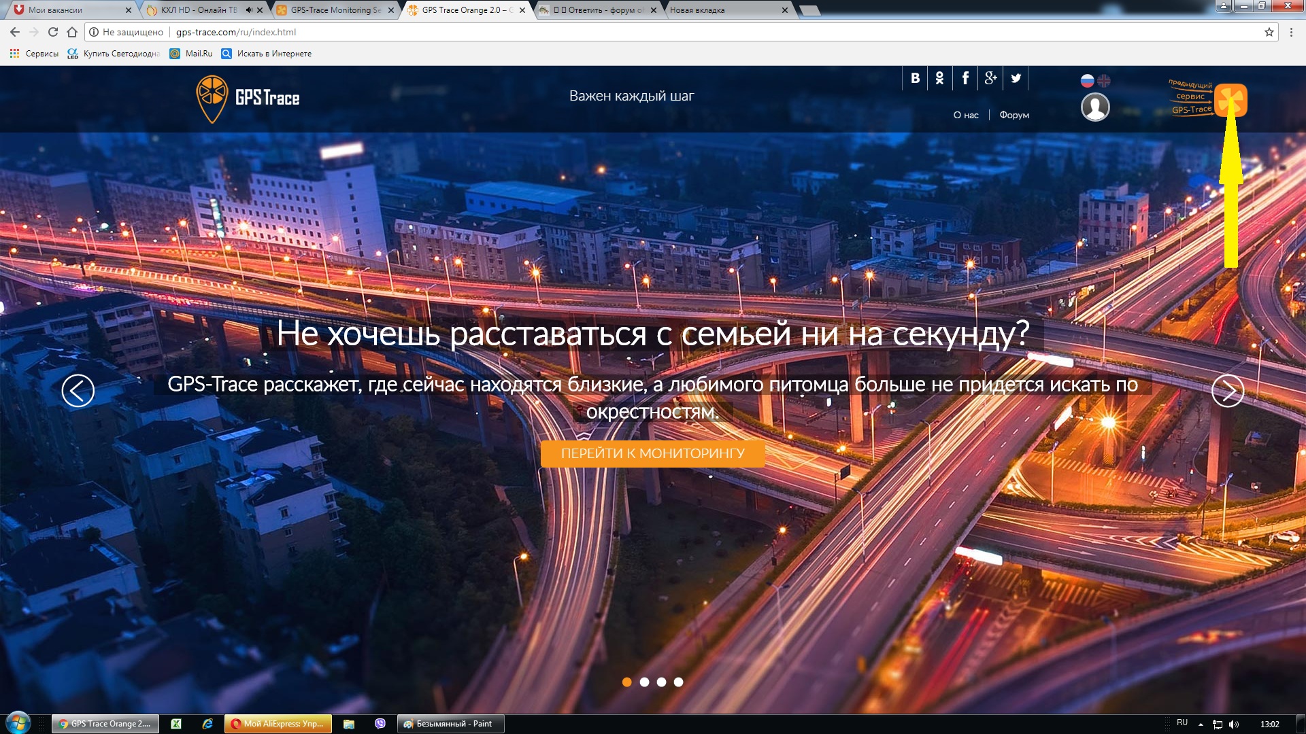
Task: Open the Odnoklassniki social link
Action: (x=939, y=78)
